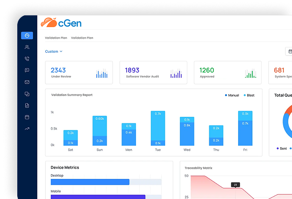Click the Tue bar in the Validation Summary chart

tap(158, 128)
